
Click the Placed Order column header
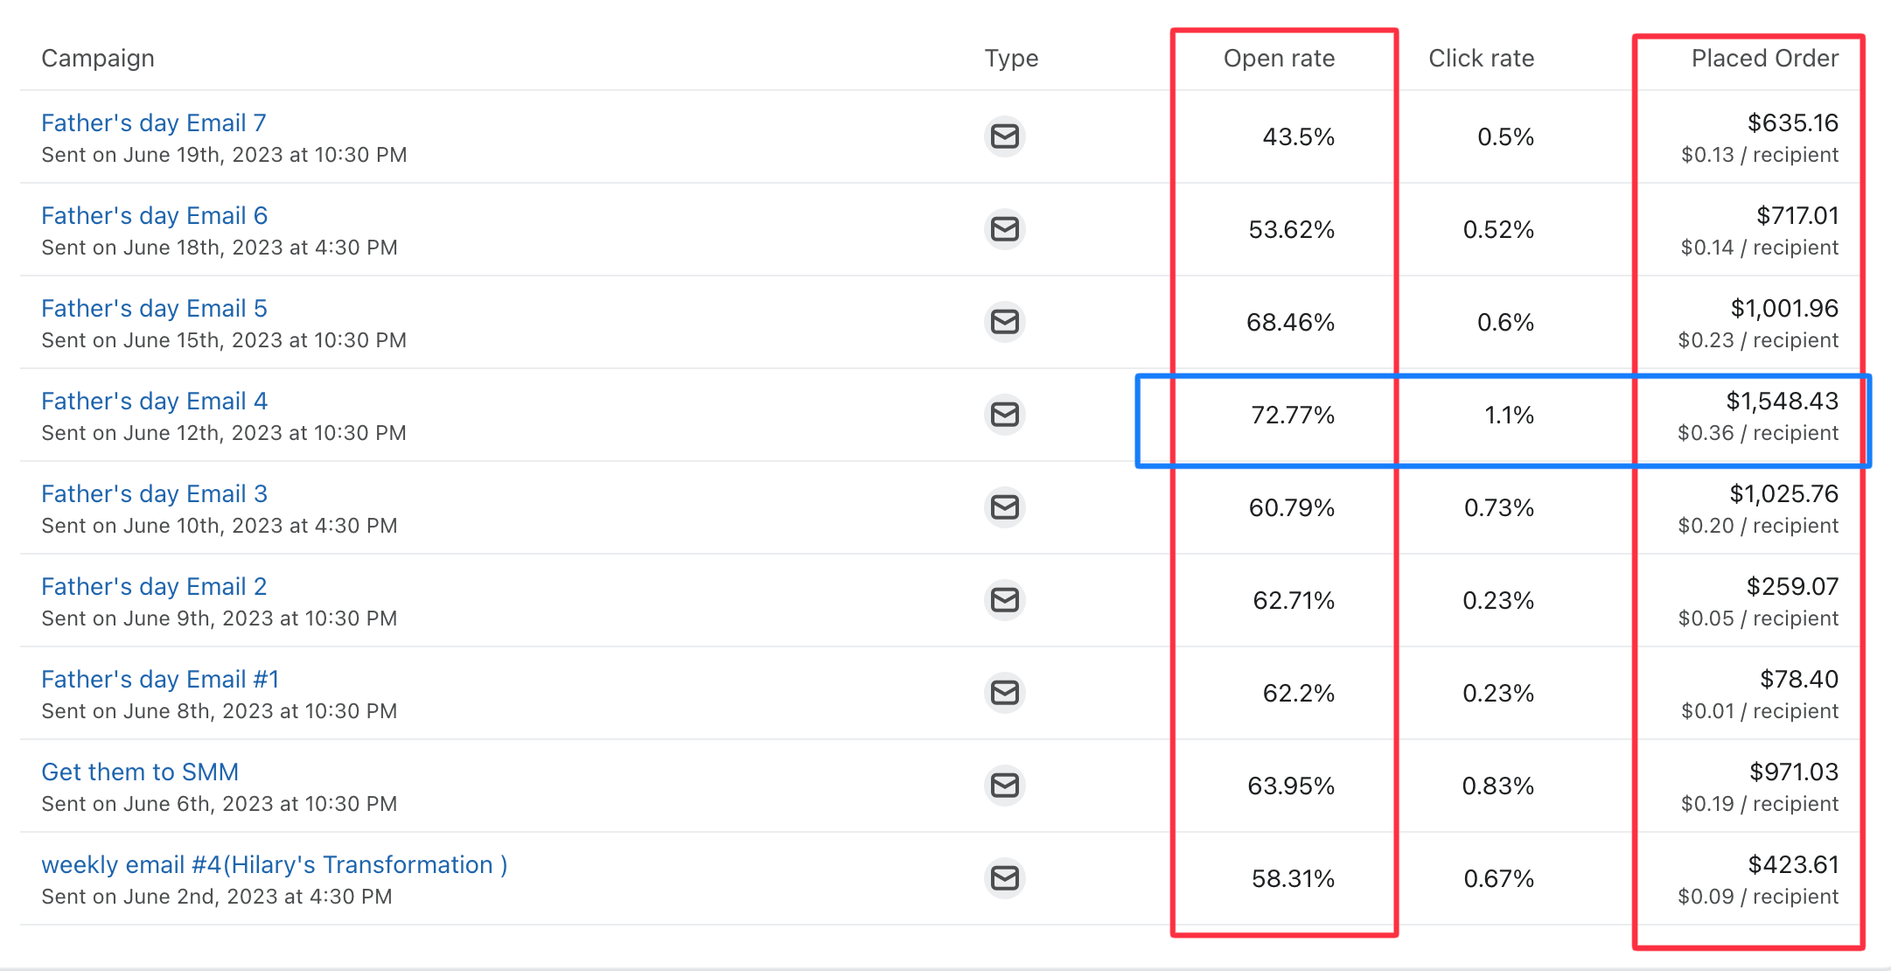(1764, 59)
